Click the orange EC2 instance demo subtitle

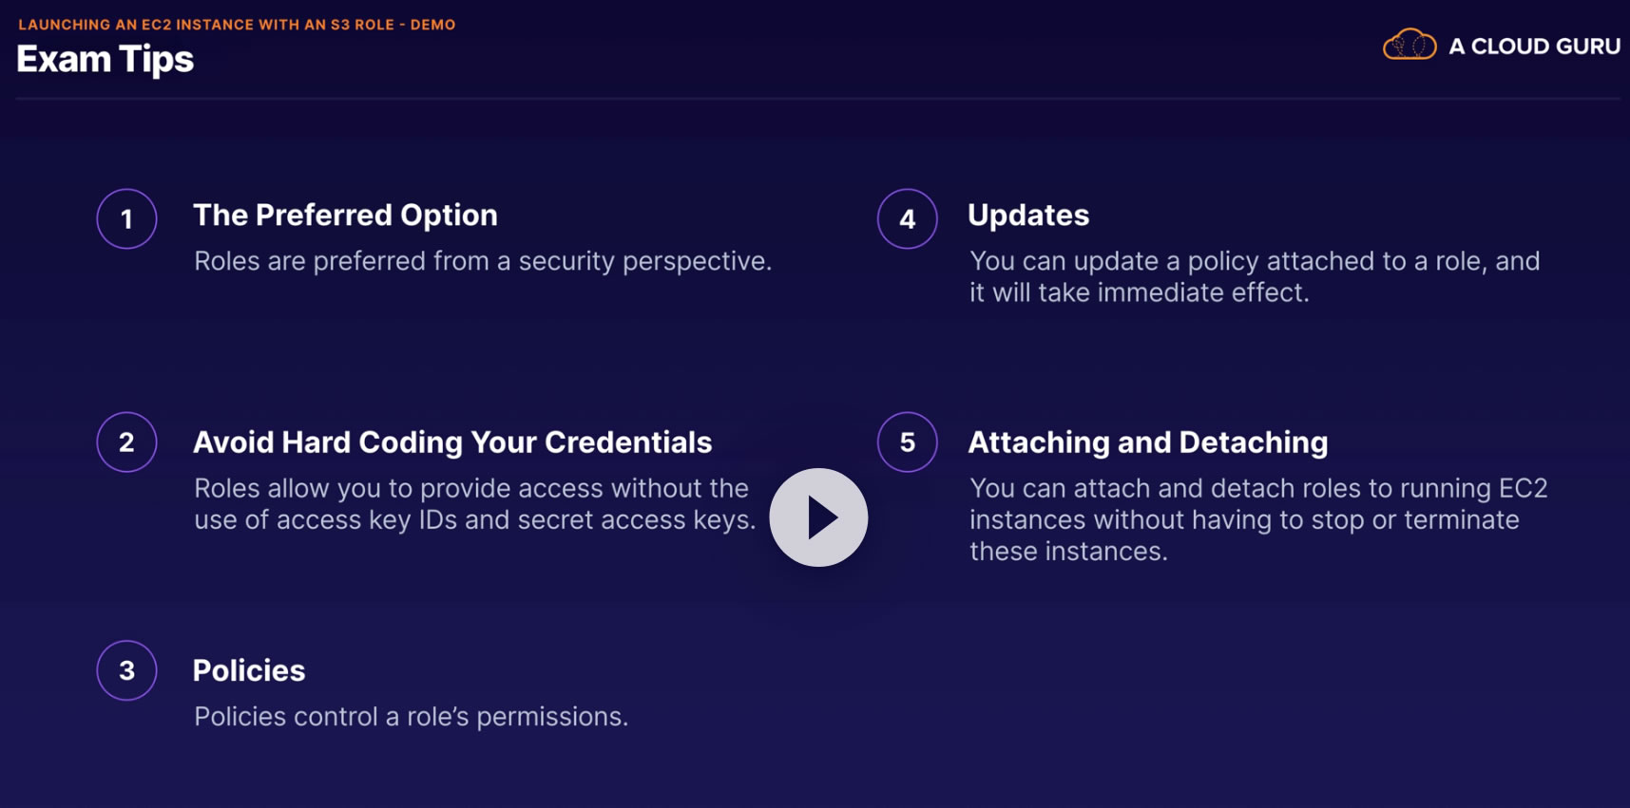(x=237, y=25)
